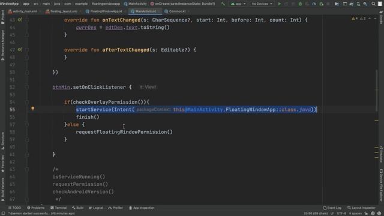The height and width of the screenshot is (216, 384).
Task: Click the user avatar icon at top right
Action: click(x=380, y=4)
